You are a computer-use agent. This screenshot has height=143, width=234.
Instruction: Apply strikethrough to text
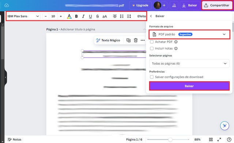(98, 16)
